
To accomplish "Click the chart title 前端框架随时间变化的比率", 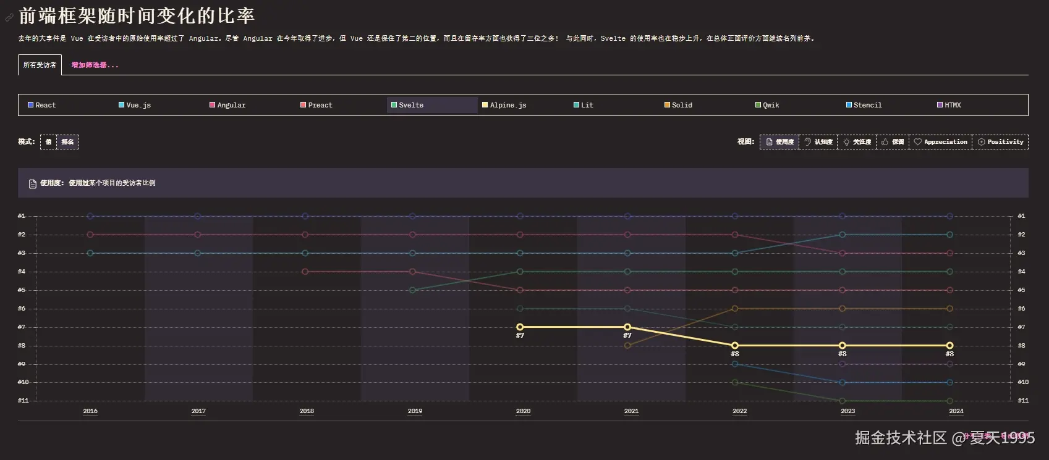I will pyautogui.click(x=137, y=16).
